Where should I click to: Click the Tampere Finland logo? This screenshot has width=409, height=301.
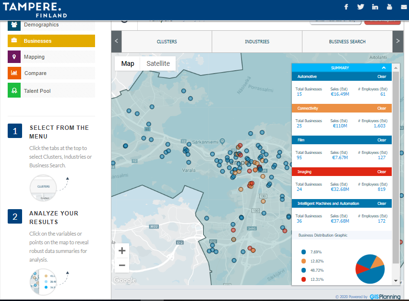point(35,10)
